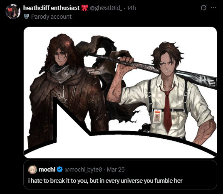Open the mochi display name

pyautogui.click(x=47, y=169)
